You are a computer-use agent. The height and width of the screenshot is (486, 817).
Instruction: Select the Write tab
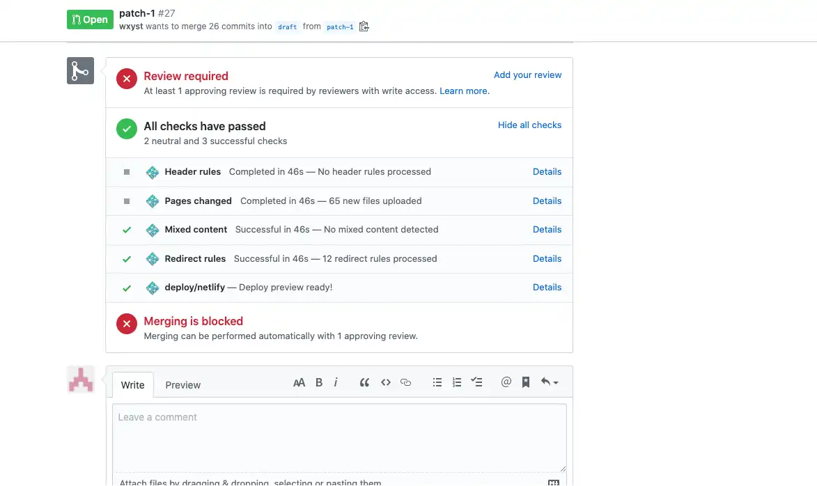[132, 384]
